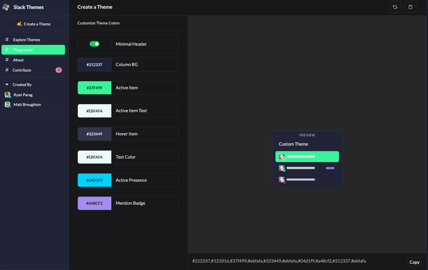Click hash icon beside About
428x270 pixels.
7,60
